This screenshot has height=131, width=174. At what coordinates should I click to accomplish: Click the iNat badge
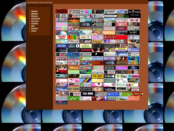[121, 76]
